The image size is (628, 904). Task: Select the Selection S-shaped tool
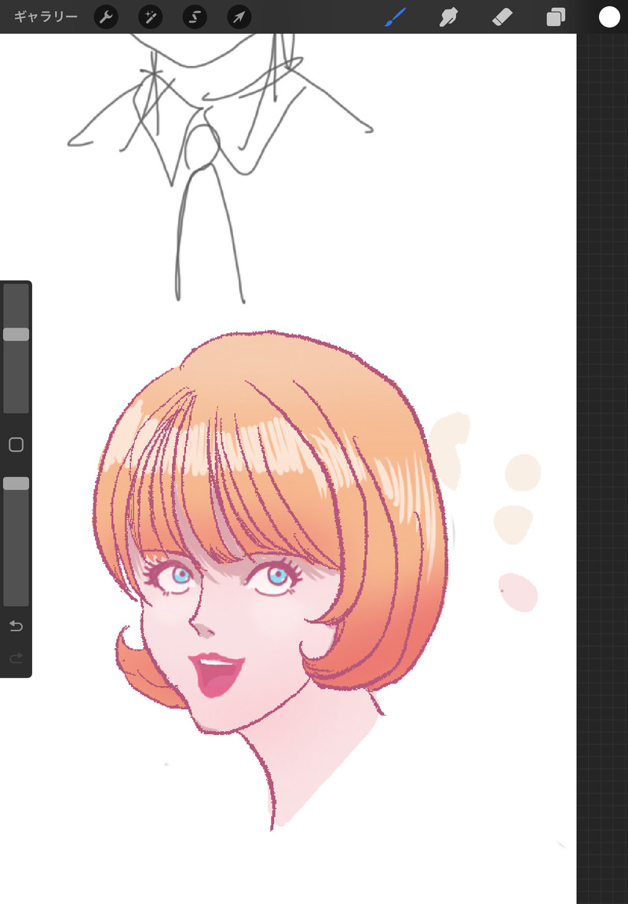click(x=195, y=17)
